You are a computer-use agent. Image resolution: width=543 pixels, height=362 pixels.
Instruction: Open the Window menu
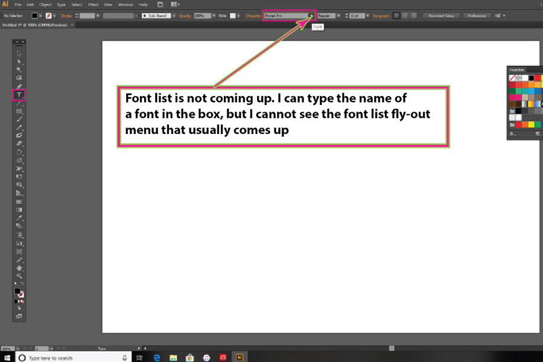(x=125, y=4)
